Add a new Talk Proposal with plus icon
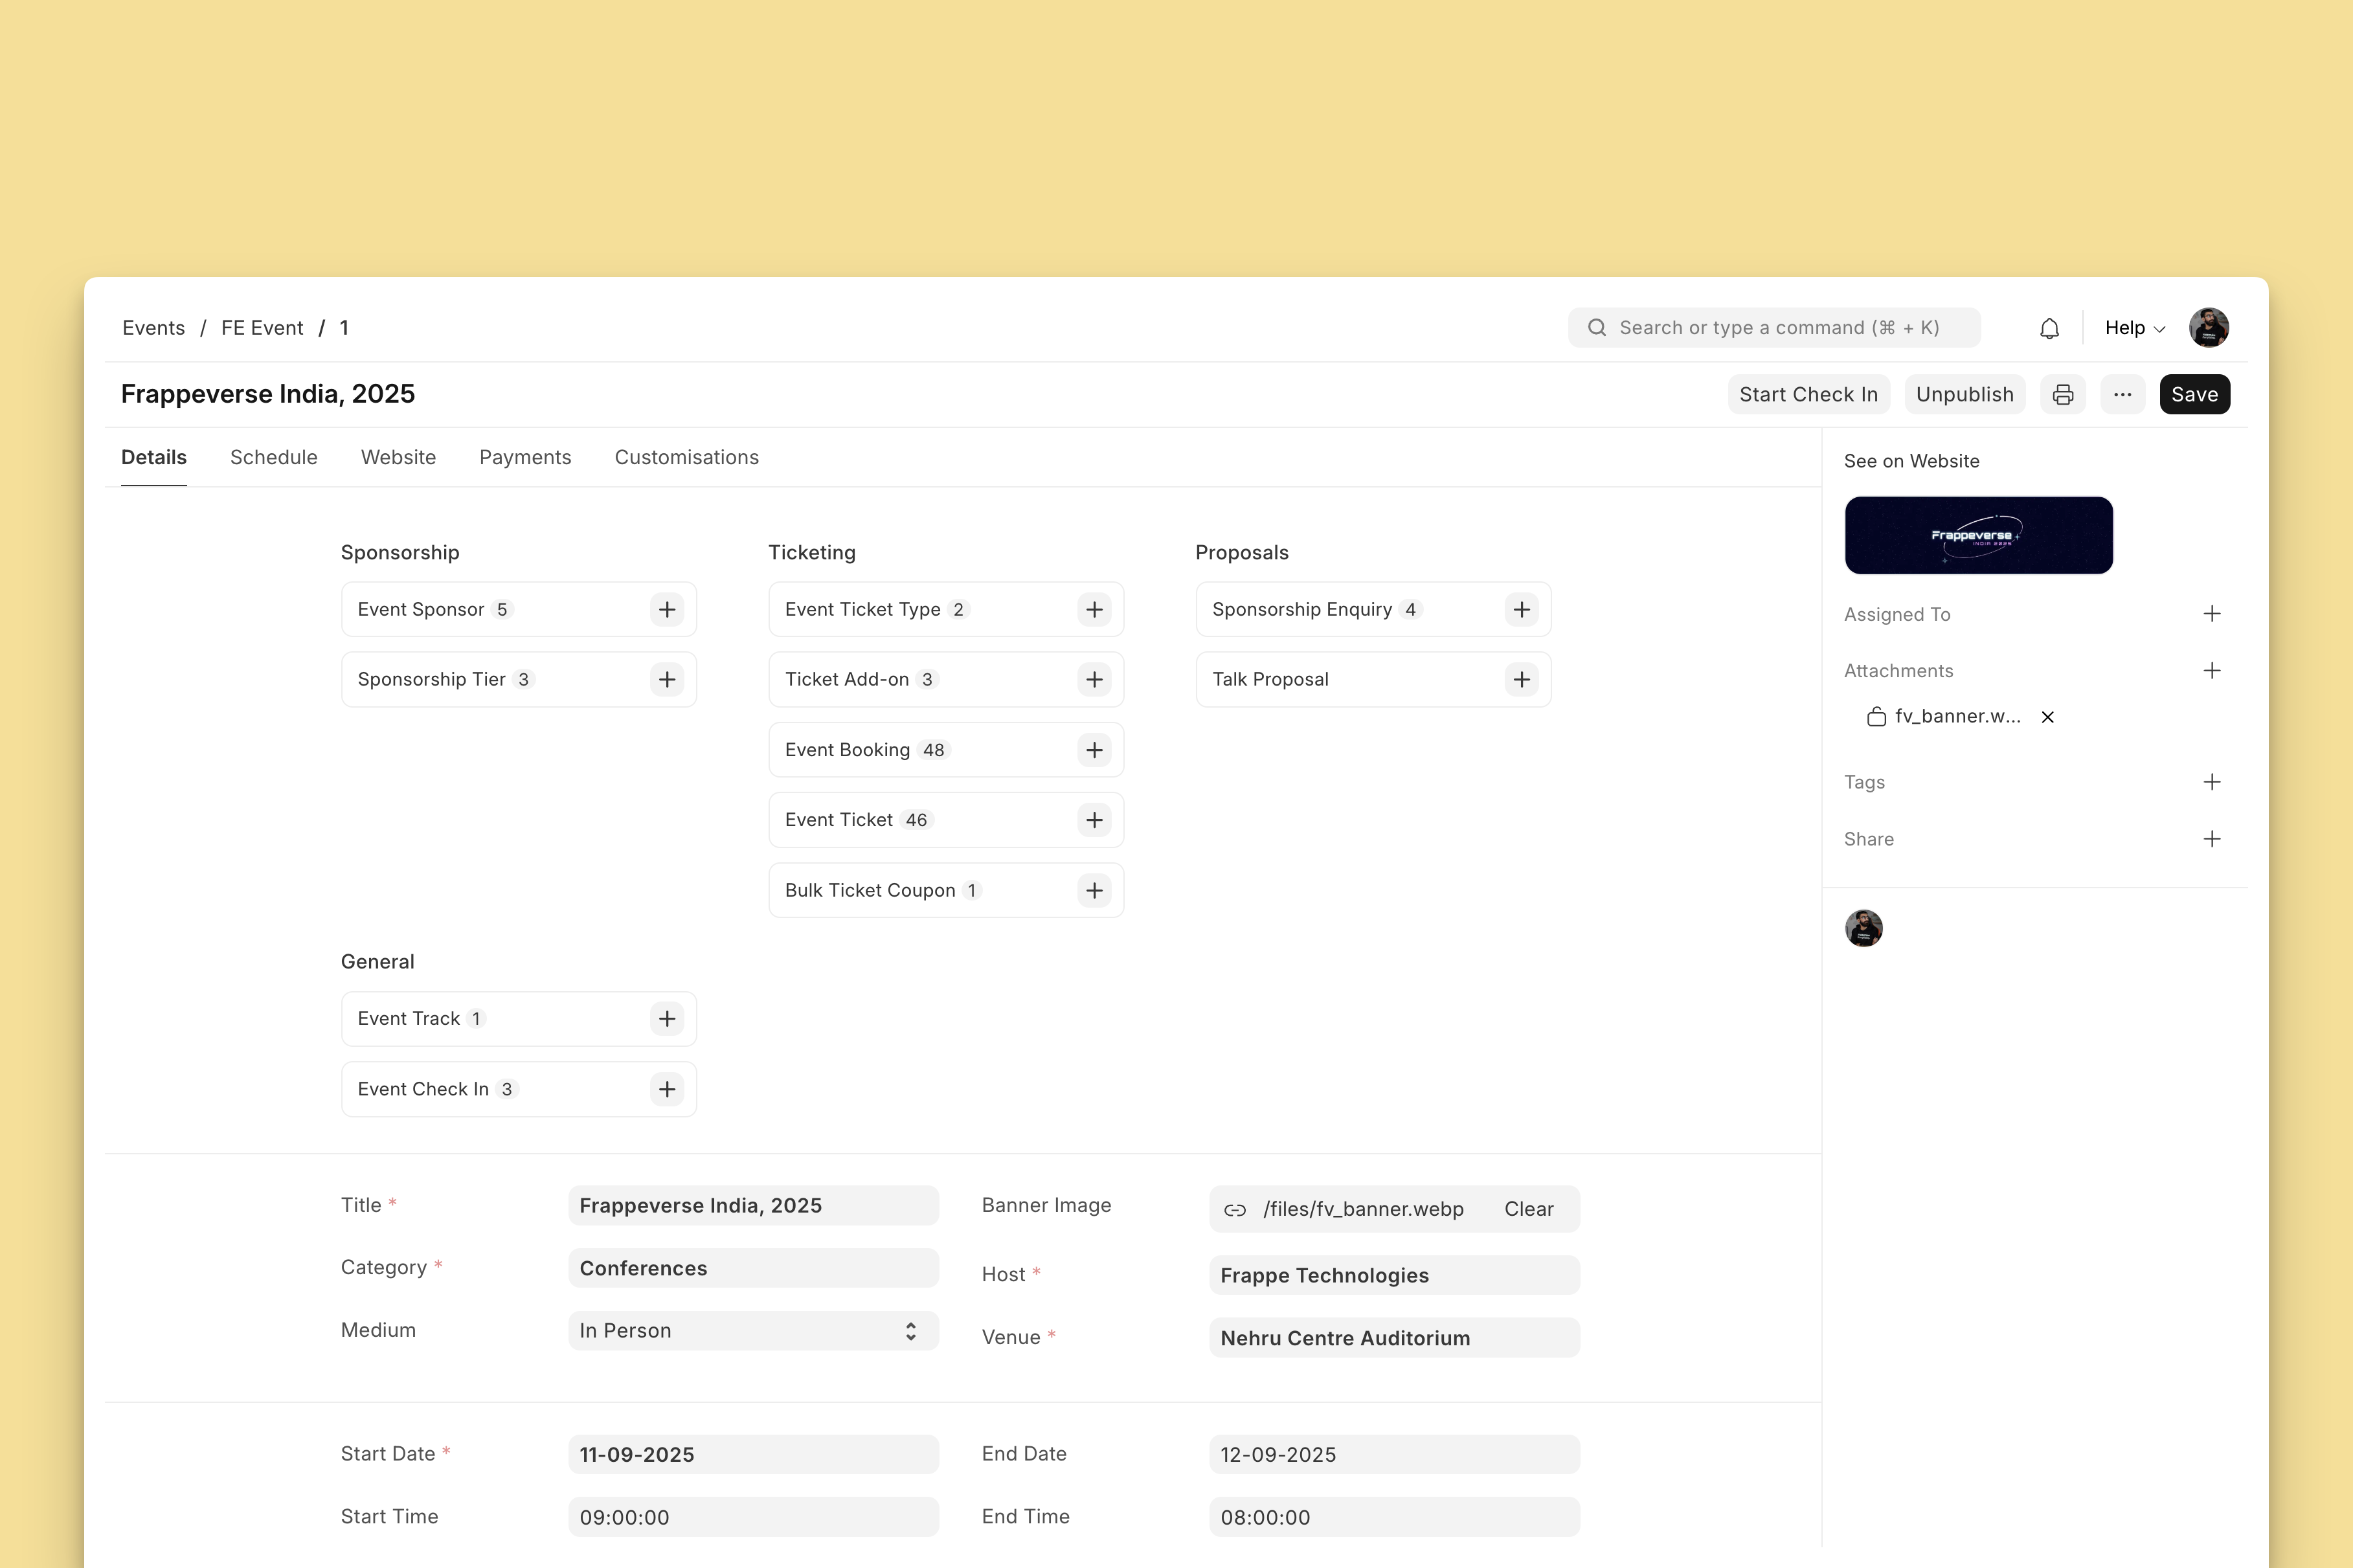This screenshot has height=1568, width=2353. point(1521,680)
